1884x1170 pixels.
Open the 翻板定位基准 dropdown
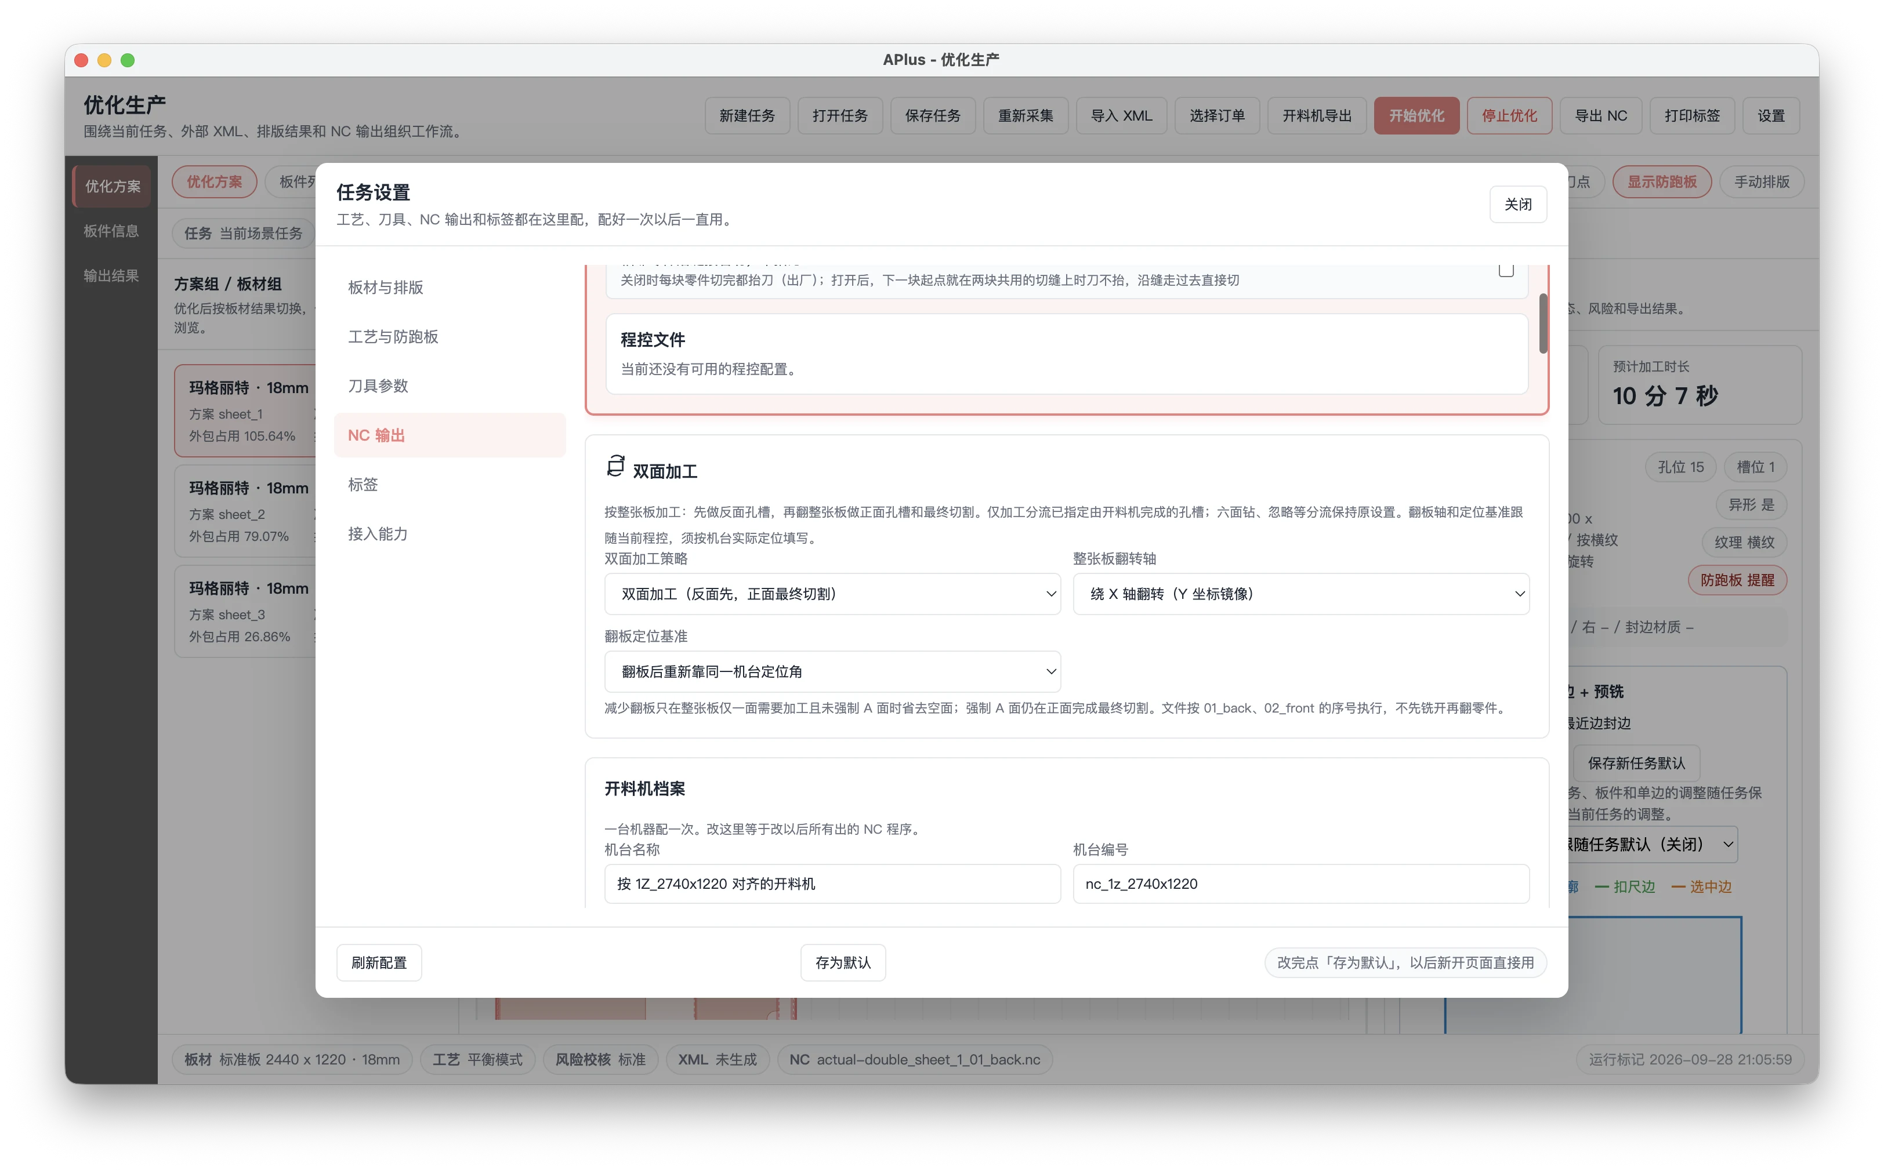tap(832, 671)
